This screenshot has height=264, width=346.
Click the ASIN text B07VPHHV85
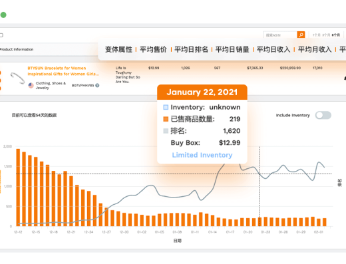(x=83, y=85)
